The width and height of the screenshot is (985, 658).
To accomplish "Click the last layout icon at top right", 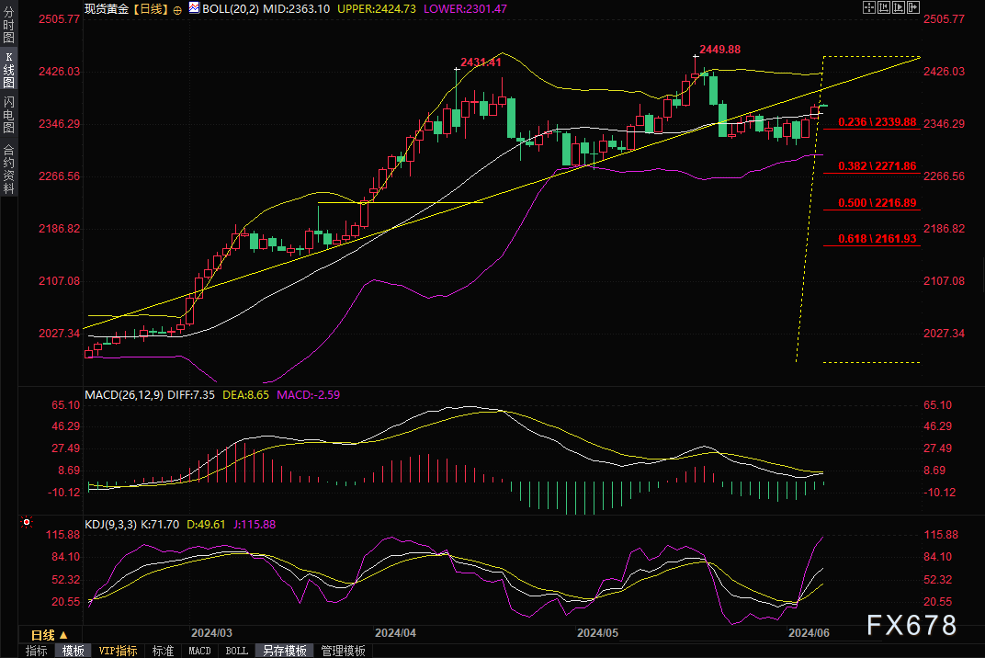I will tap(914, 7).
